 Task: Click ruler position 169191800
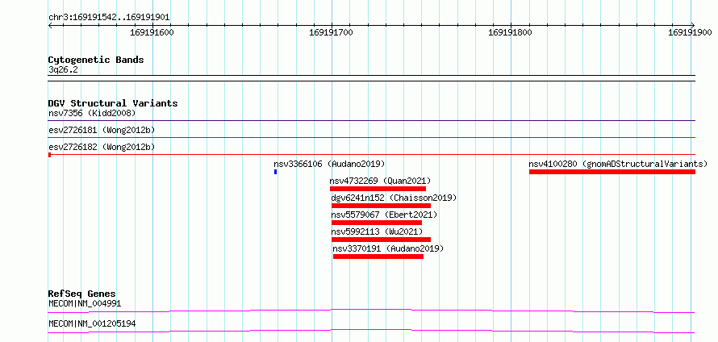click(511, 32)
